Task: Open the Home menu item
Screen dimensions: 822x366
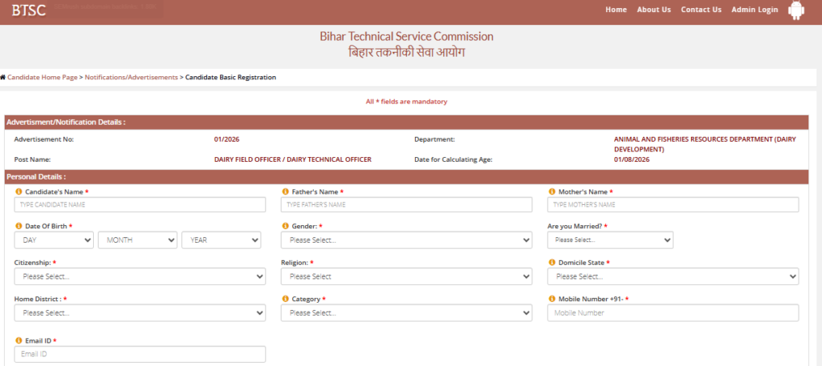Action: pyautogui.click(x=616, y=10)
